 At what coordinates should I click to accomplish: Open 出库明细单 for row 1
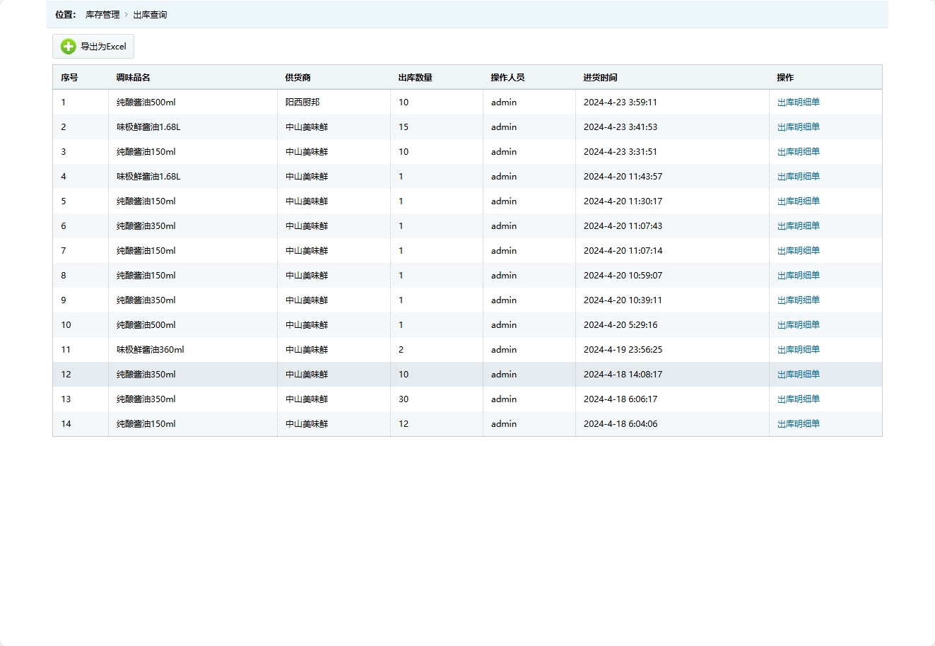[798, 102]
